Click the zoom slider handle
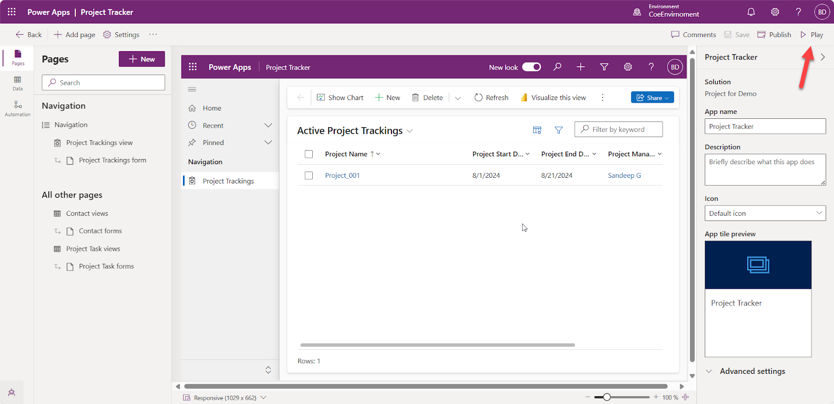834x404 pixels. click(x=607, y=397)
